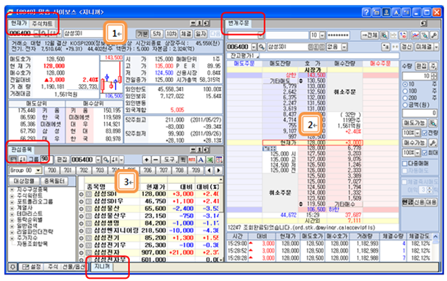447x281 pixels.
Task: Click the red news icon in watchlist toolbar
Action: click(192, 159)
